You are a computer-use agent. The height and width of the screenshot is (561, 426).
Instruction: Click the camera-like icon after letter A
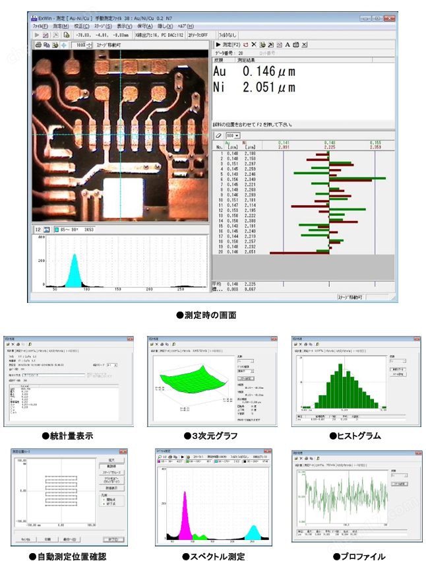296,45
